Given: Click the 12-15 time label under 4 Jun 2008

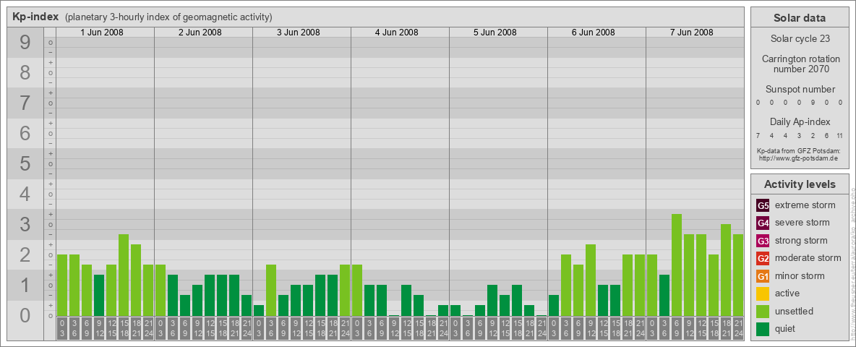Looking at the screenshot, I should 406,328.
